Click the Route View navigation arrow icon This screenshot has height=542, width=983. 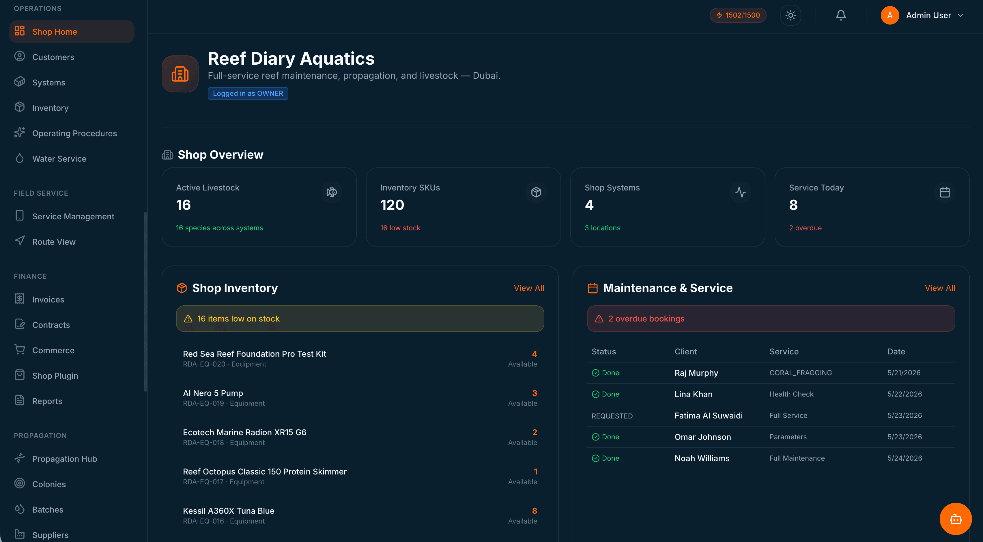pyautogui.click(x=19, y=241)
